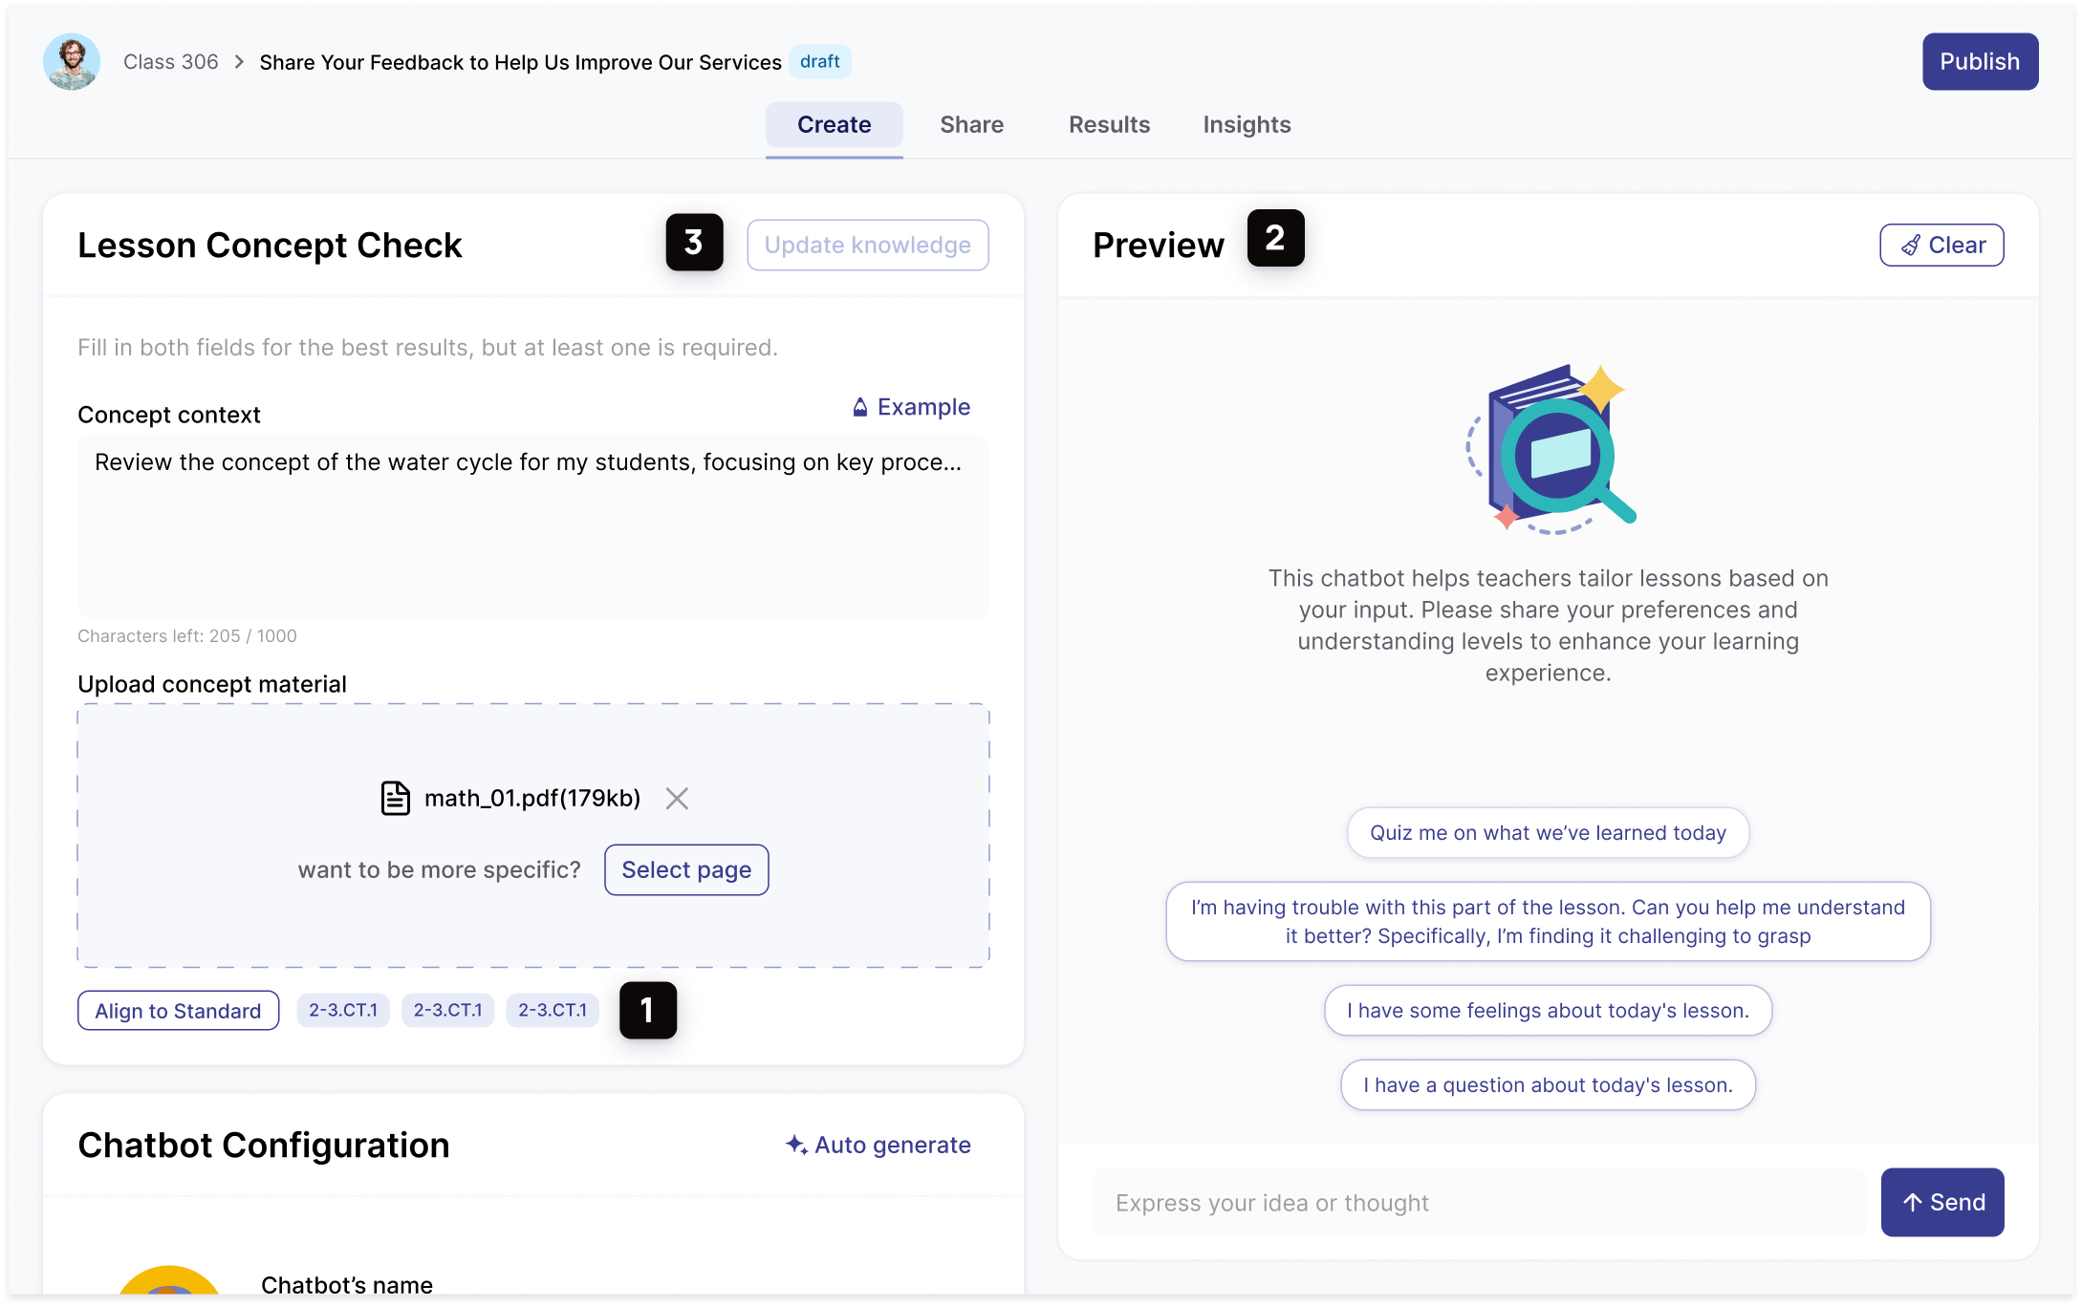Click the broom icon in Clear
This screenshot has height=1307, width=2082.
pos(1910,246)
